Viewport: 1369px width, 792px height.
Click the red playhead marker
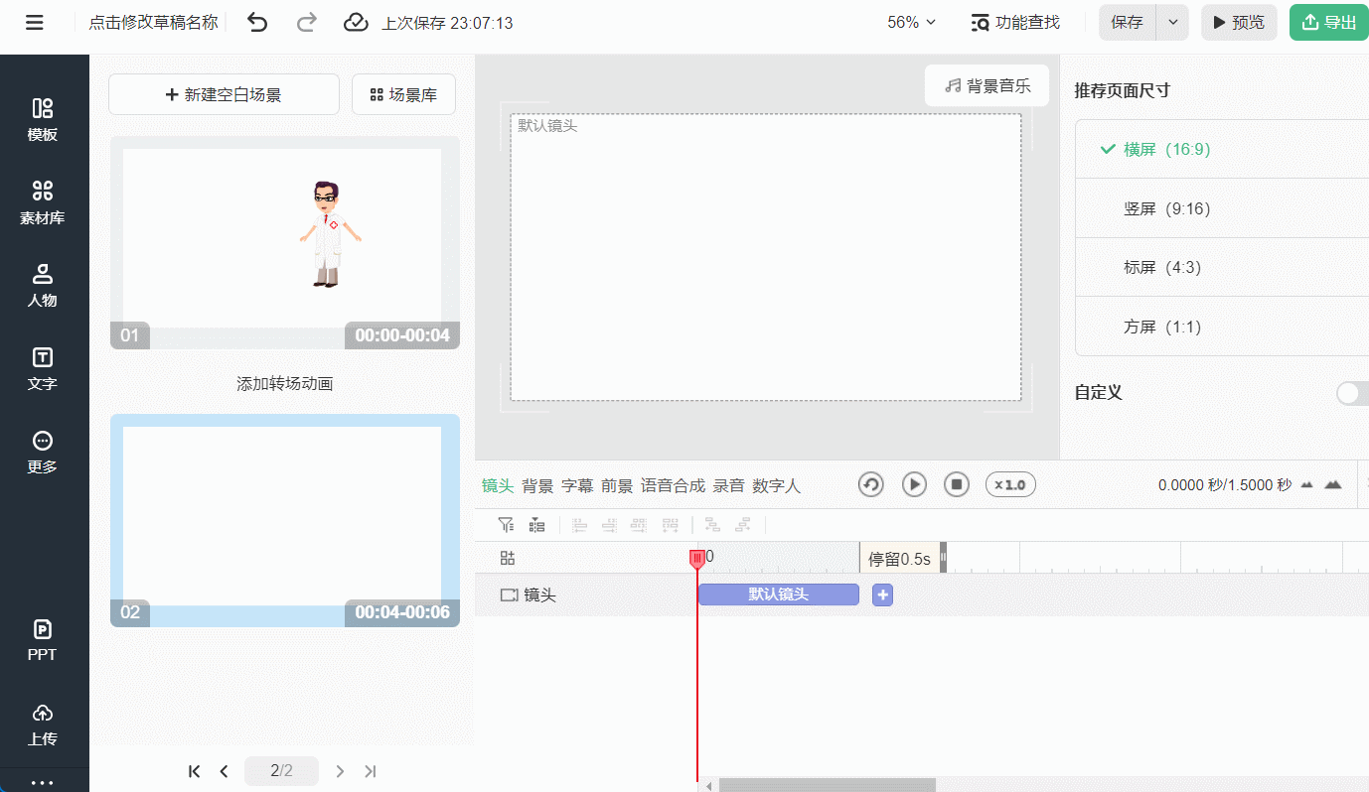[697, 560]
